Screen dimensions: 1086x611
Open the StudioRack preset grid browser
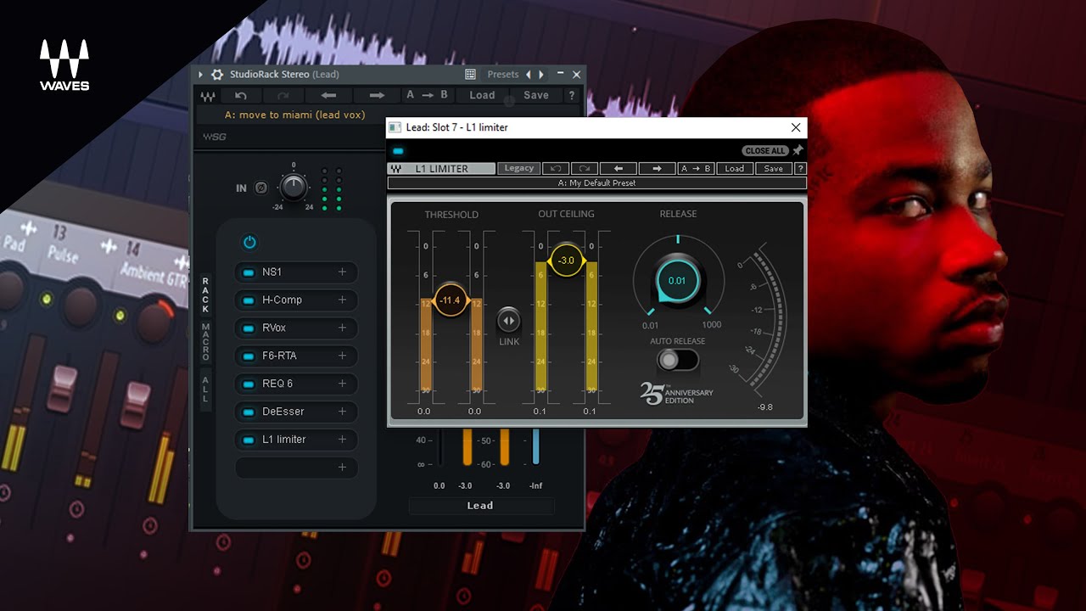[470, 75]
